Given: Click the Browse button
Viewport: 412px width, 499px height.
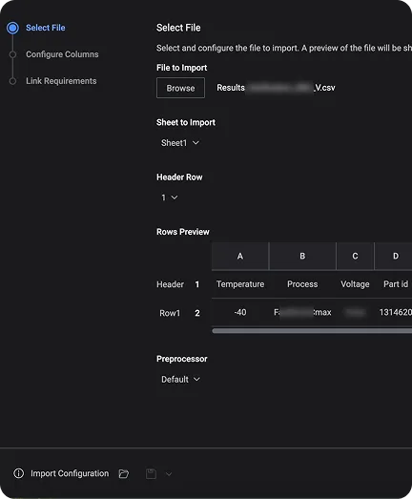Looking at the screenshot, I should (180, 88).
